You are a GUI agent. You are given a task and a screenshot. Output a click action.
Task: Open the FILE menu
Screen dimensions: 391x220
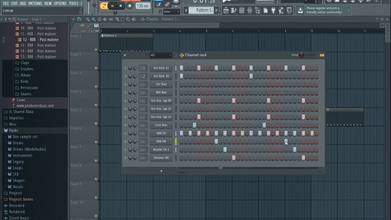click(x=5, y=3)
